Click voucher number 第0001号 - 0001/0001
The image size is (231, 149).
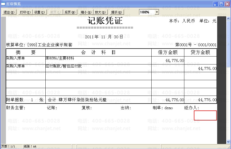(196, 45)
